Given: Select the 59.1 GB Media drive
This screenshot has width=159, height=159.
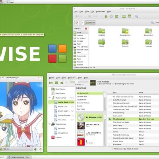Looking at the screenshot, I should (x=81, y=47).
